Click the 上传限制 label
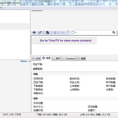The width and height of the screenshot is (118, 118). 75,89
